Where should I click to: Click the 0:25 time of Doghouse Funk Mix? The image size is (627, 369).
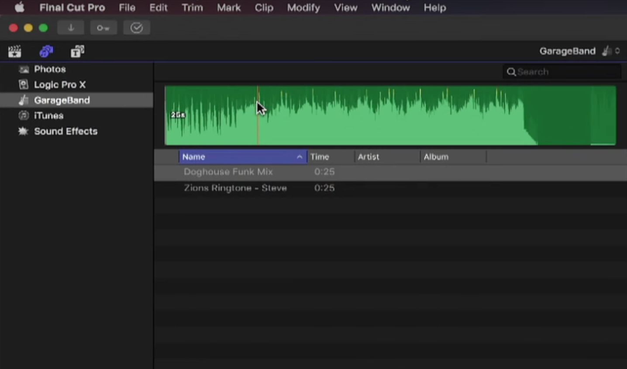[324, 172]
